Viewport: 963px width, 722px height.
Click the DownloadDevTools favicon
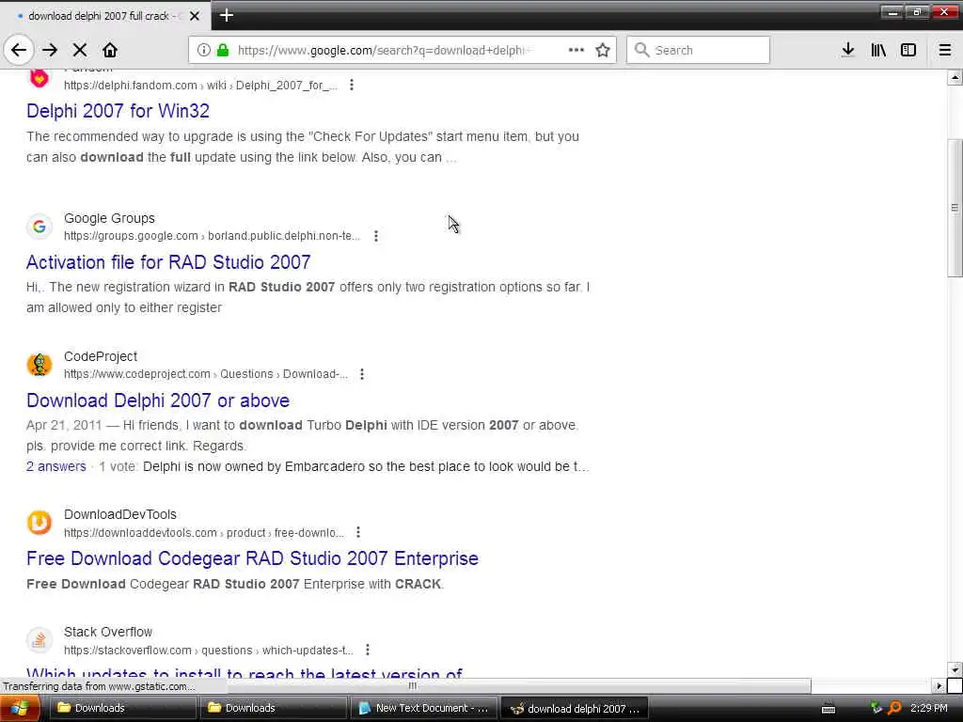39,523
